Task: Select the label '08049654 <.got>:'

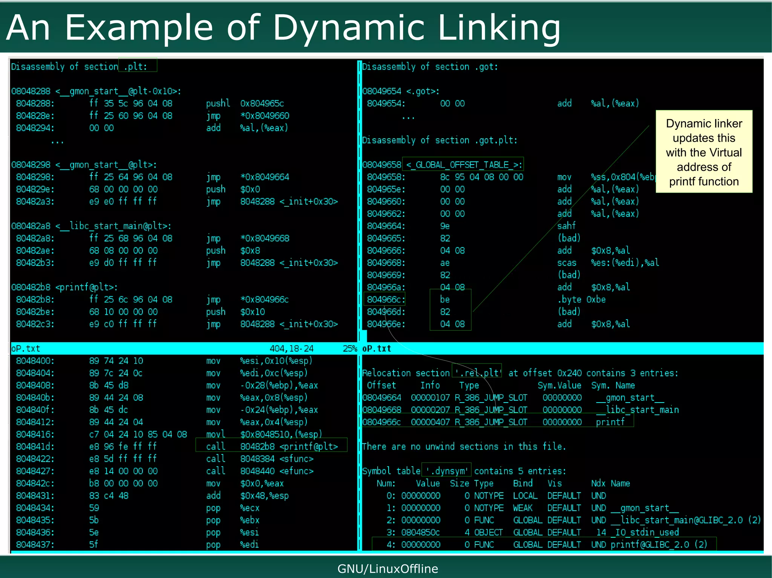Action: [401, 91]
